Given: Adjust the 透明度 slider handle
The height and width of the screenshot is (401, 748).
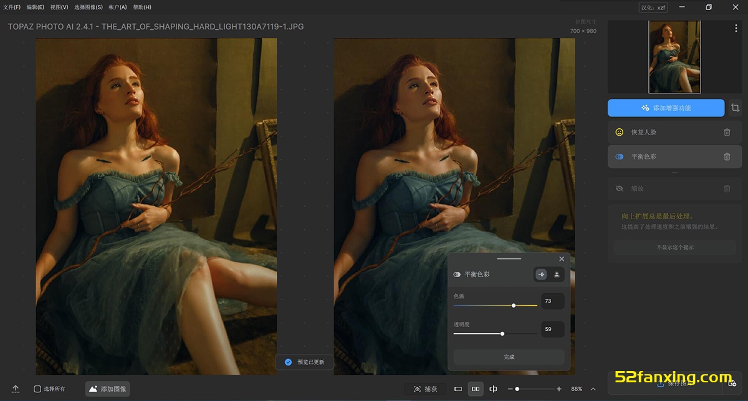Looking at the screenshot, I should (x=502, y=334).
